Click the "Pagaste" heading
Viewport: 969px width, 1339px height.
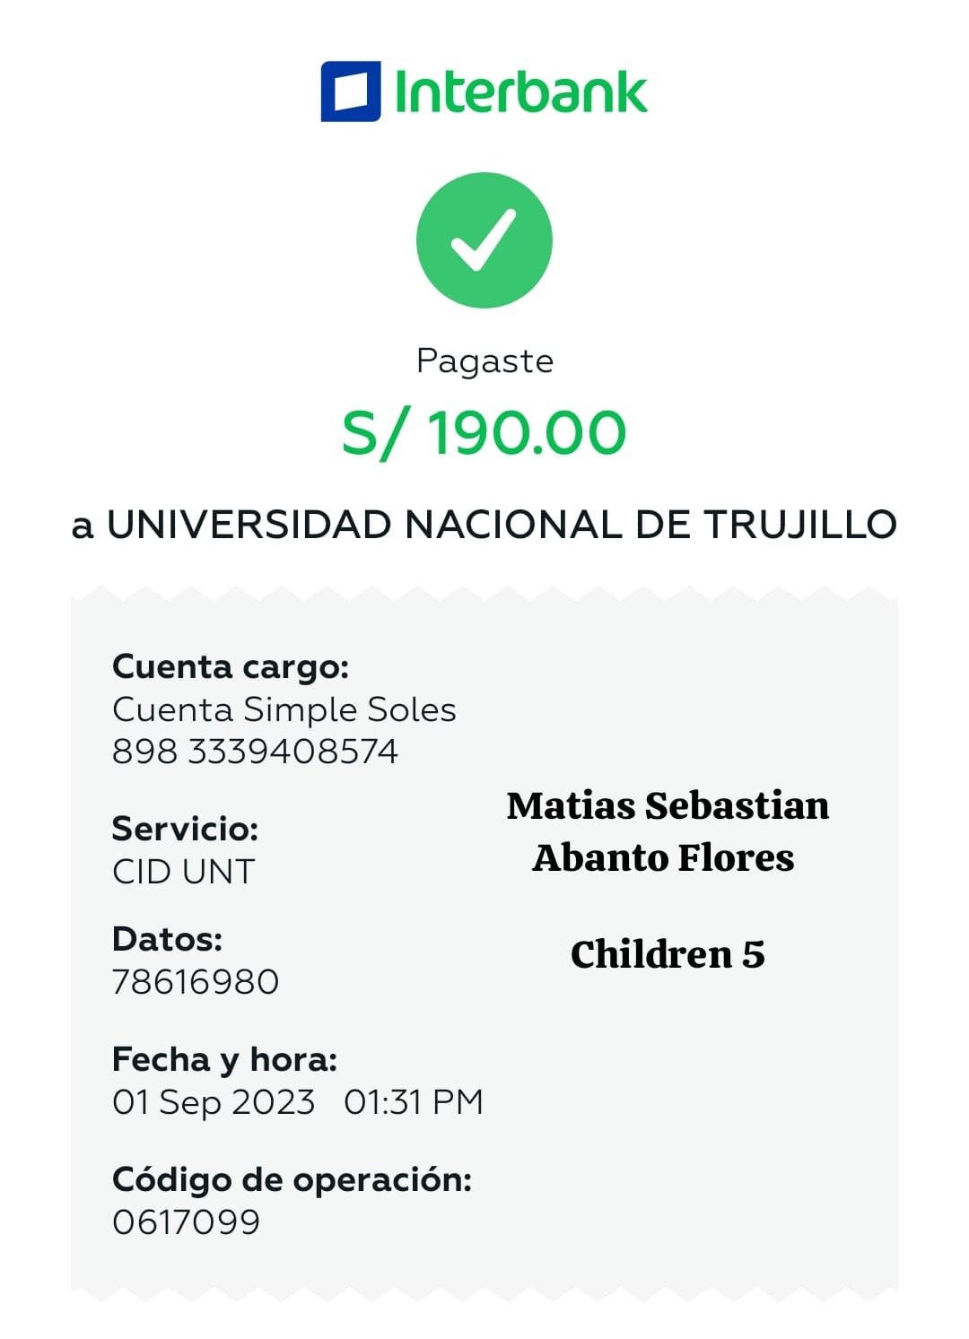(x=484, y=361)
